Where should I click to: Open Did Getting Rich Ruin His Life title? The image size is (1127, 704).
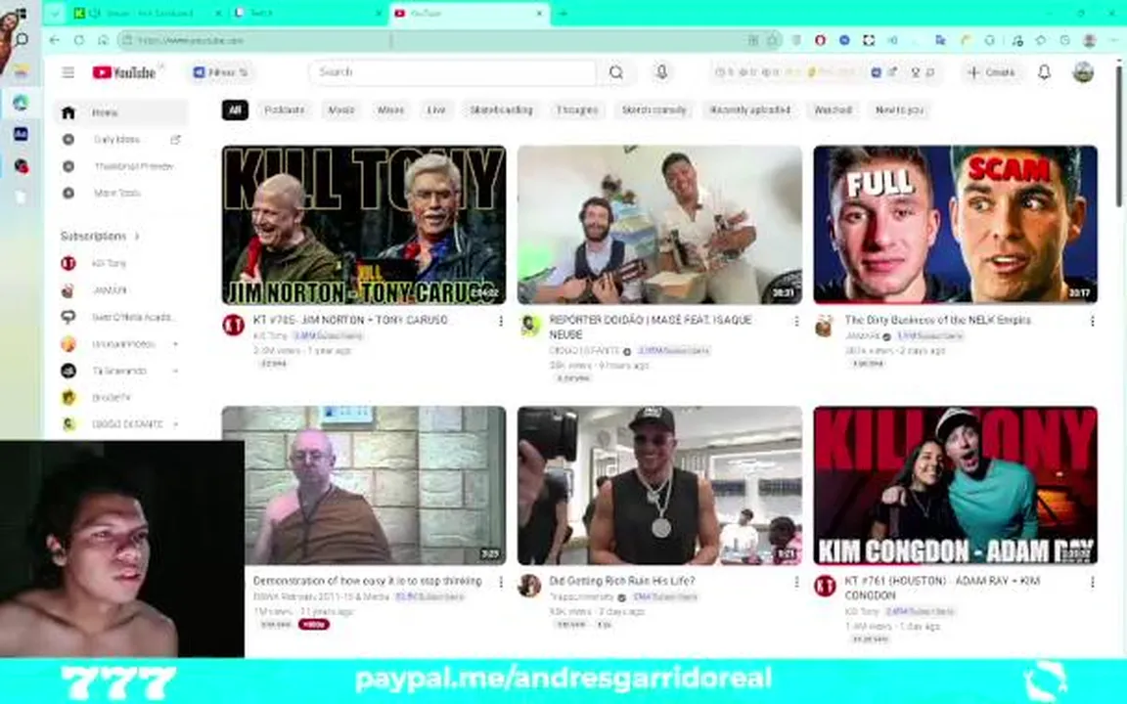click(x=622, y=581)
